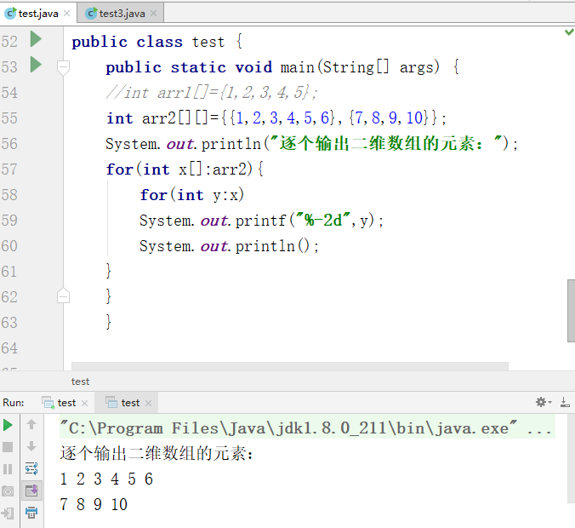Click the Run: panel label
575x528 pixels.
pyautogui.click(x=14, y=403)
